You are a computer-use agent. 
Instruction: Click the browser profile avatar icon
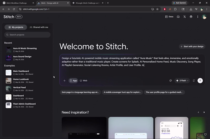[202, 9]
